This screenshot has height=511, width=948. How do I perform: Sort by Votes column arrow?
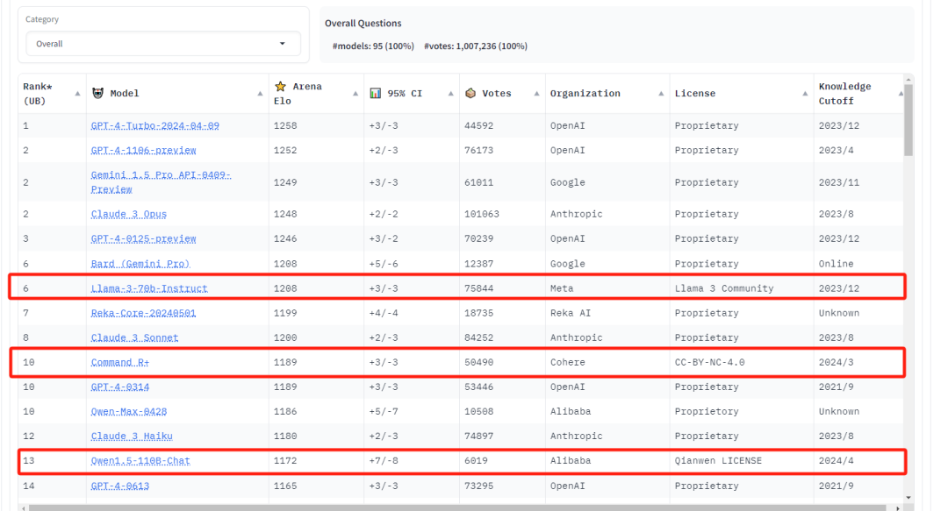(535, 94)
